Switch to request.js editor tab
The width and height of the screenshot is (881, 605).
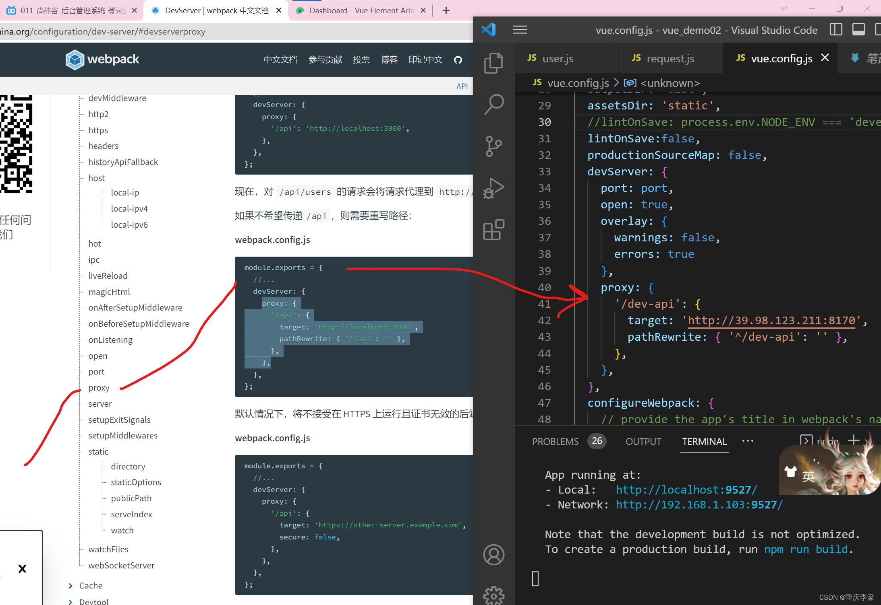(x=670, y=59)
